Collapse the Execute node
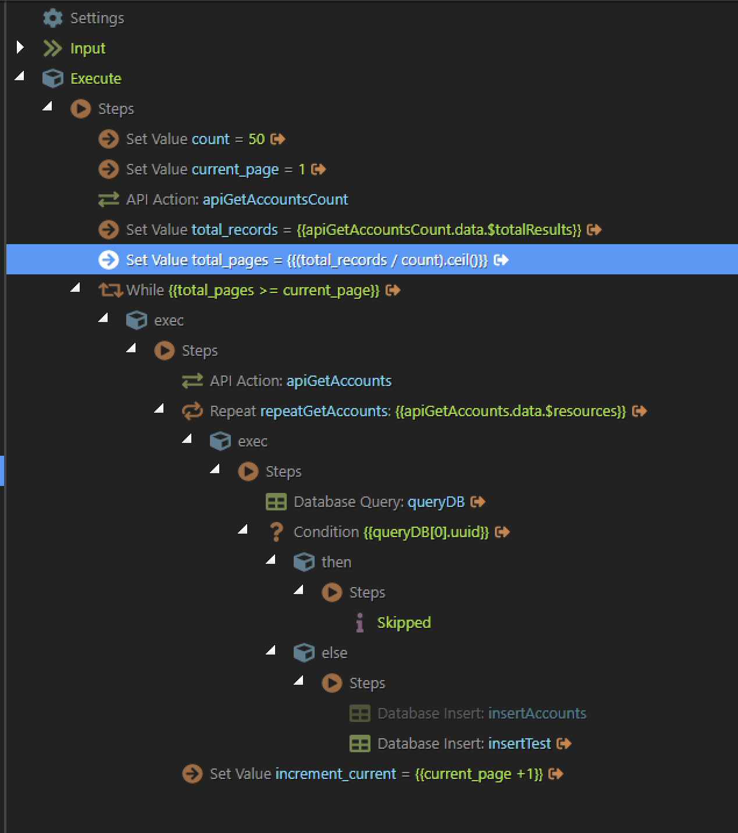This screenshot has width=738, height=833. coord(20,76)
